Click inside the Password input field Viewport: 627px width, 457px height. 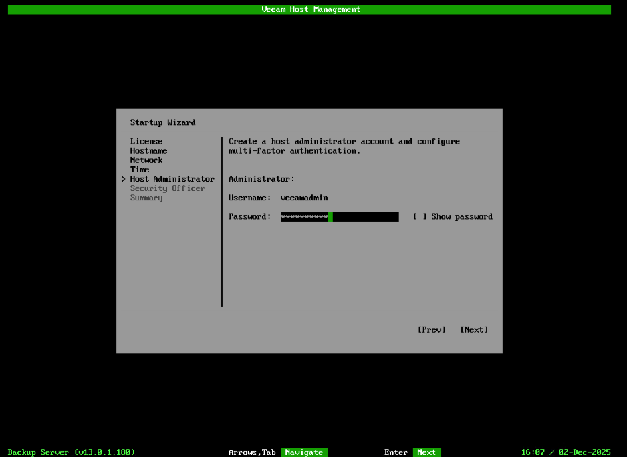pos(340,216)
